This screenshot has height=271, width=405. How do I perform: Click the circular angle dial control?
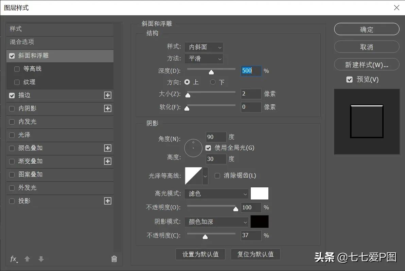point(193,148)
